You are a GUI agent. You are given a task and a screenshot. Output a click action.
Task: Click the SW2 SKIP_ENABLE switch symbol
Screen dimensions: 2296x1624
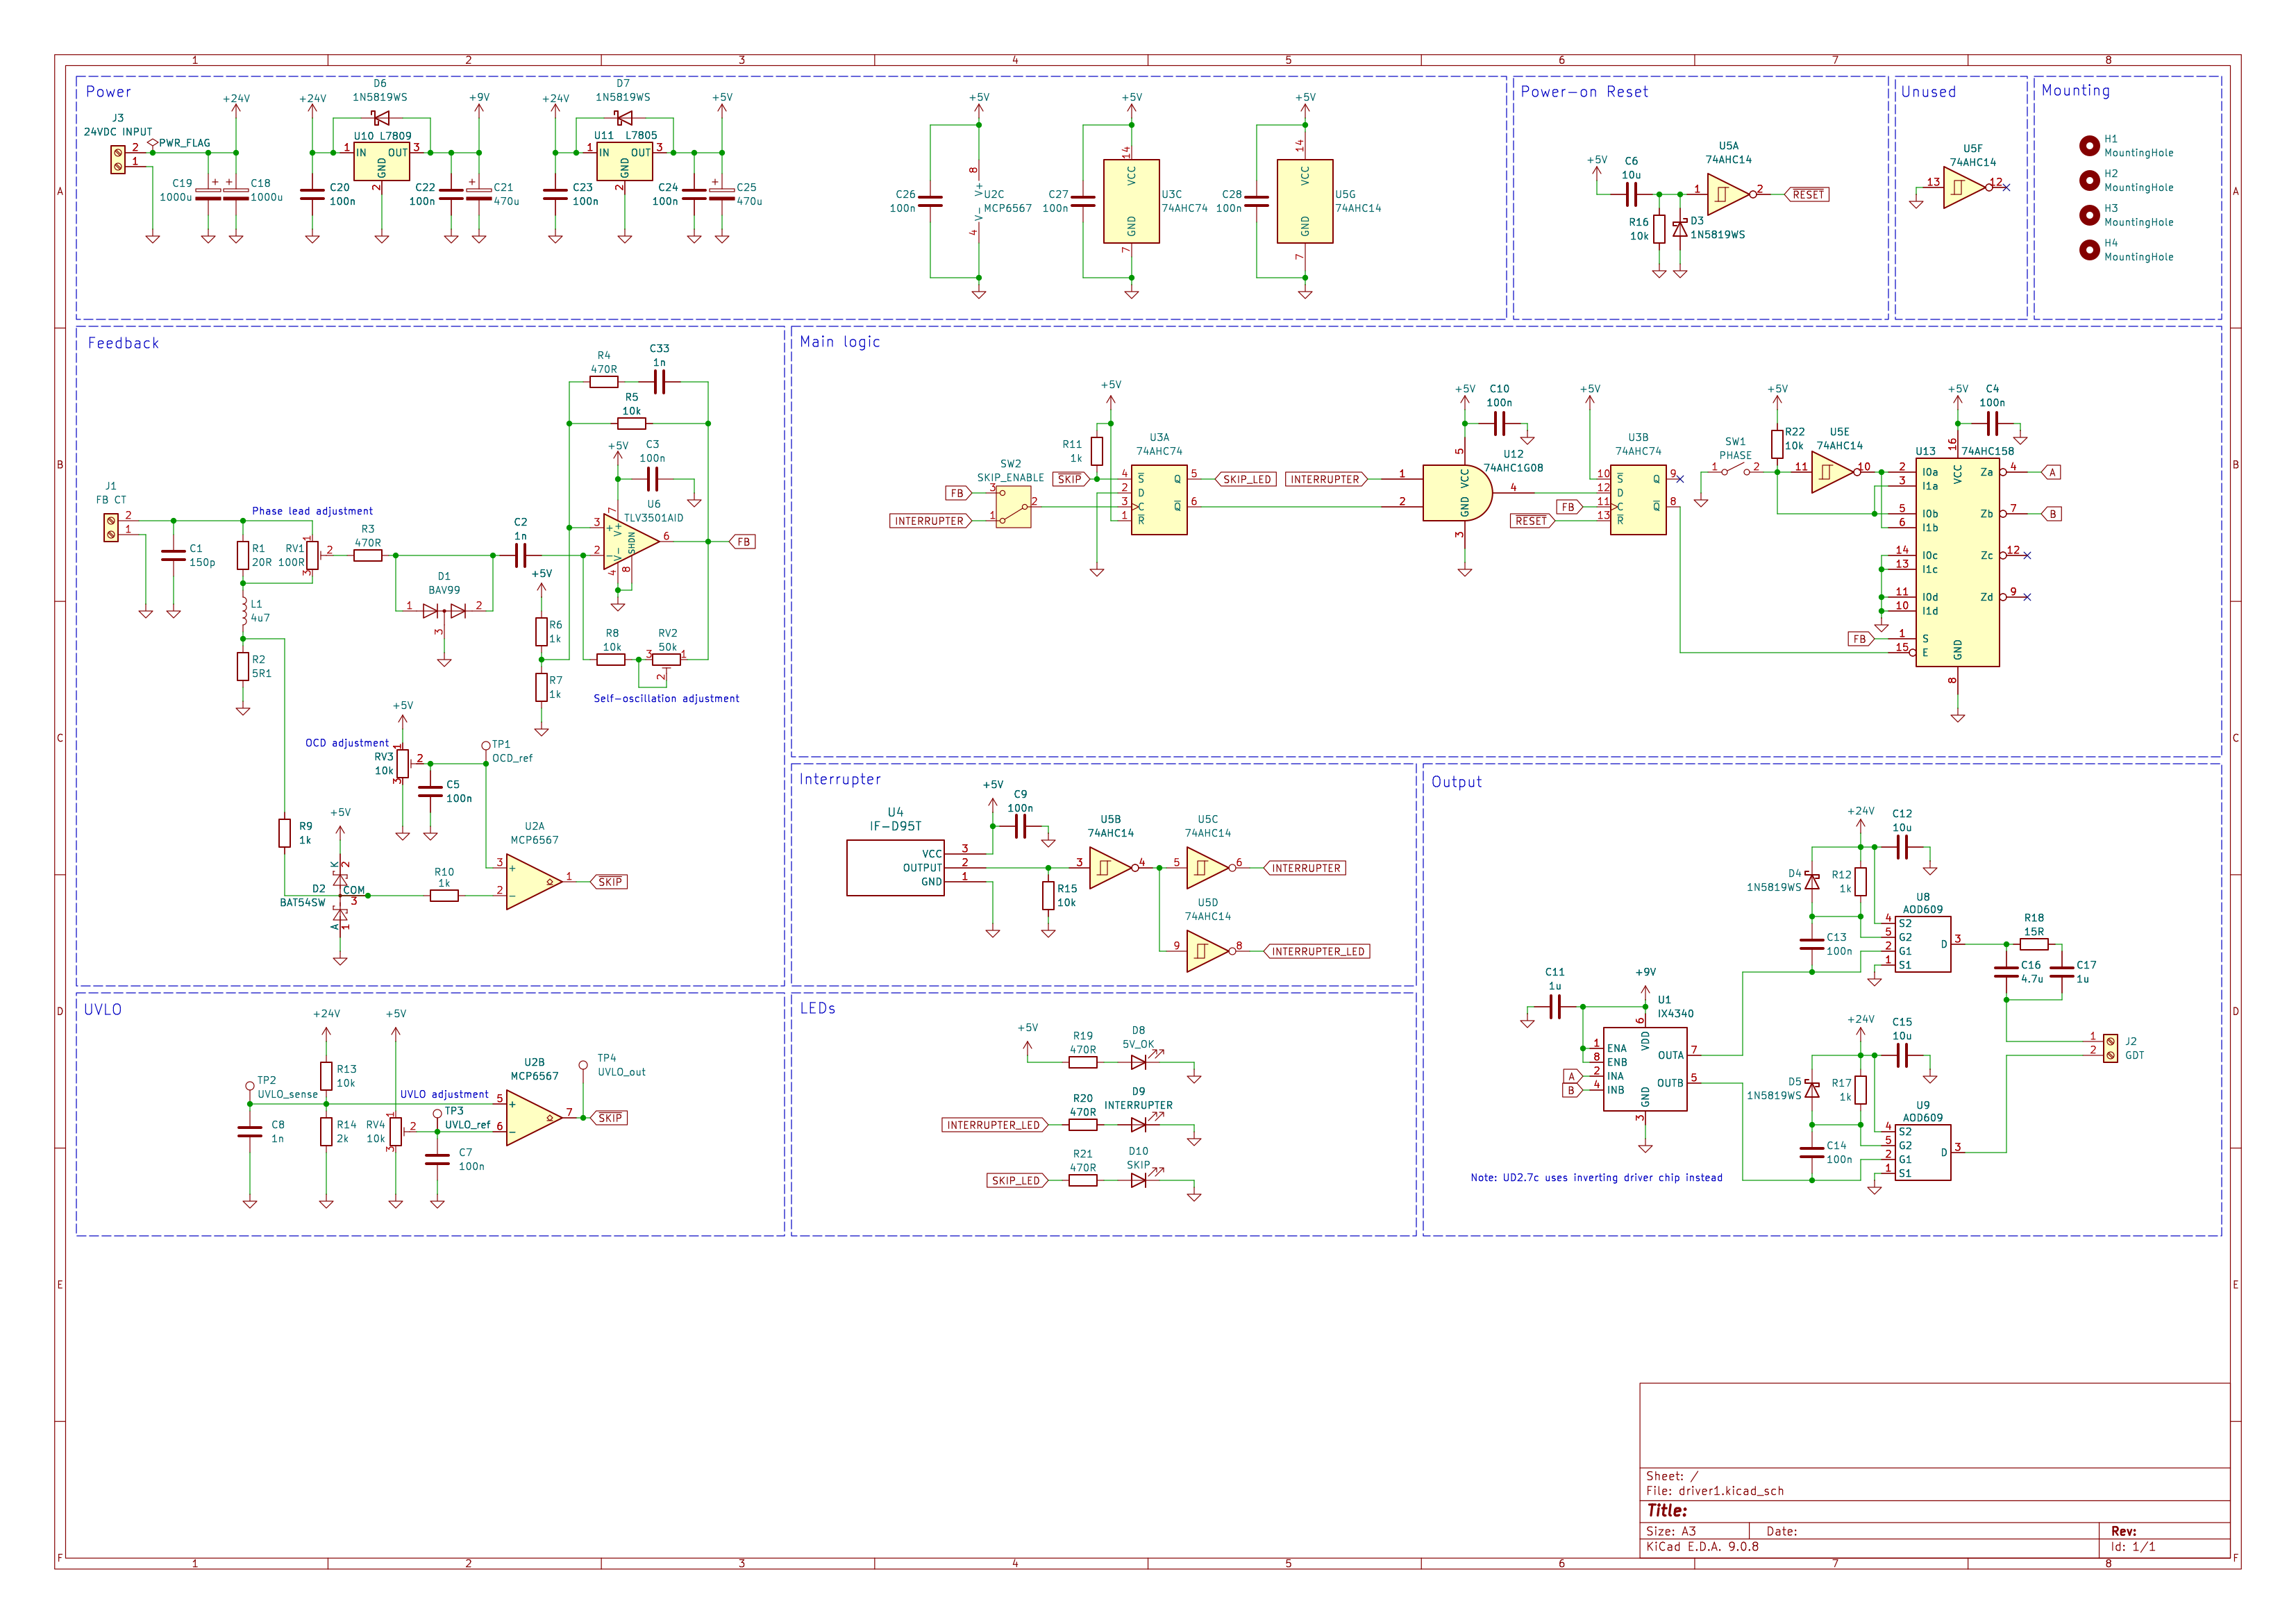pos(1013,507)
